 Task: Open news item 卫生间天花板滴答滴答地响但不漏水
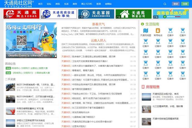(x=90, y=61)
